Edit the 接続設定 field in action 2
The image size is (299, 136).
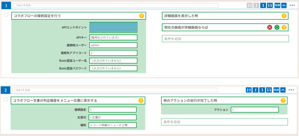[x=112, y=110]
